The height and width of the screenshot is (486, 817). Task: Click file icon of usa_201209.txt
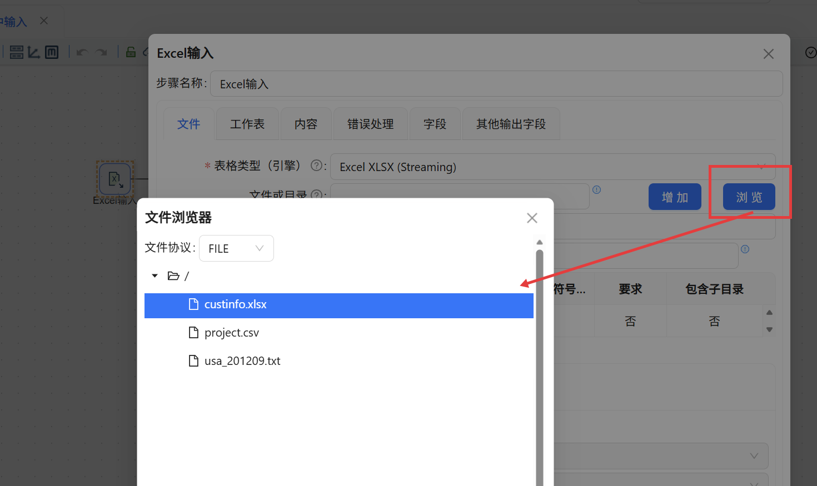(193, 361)
